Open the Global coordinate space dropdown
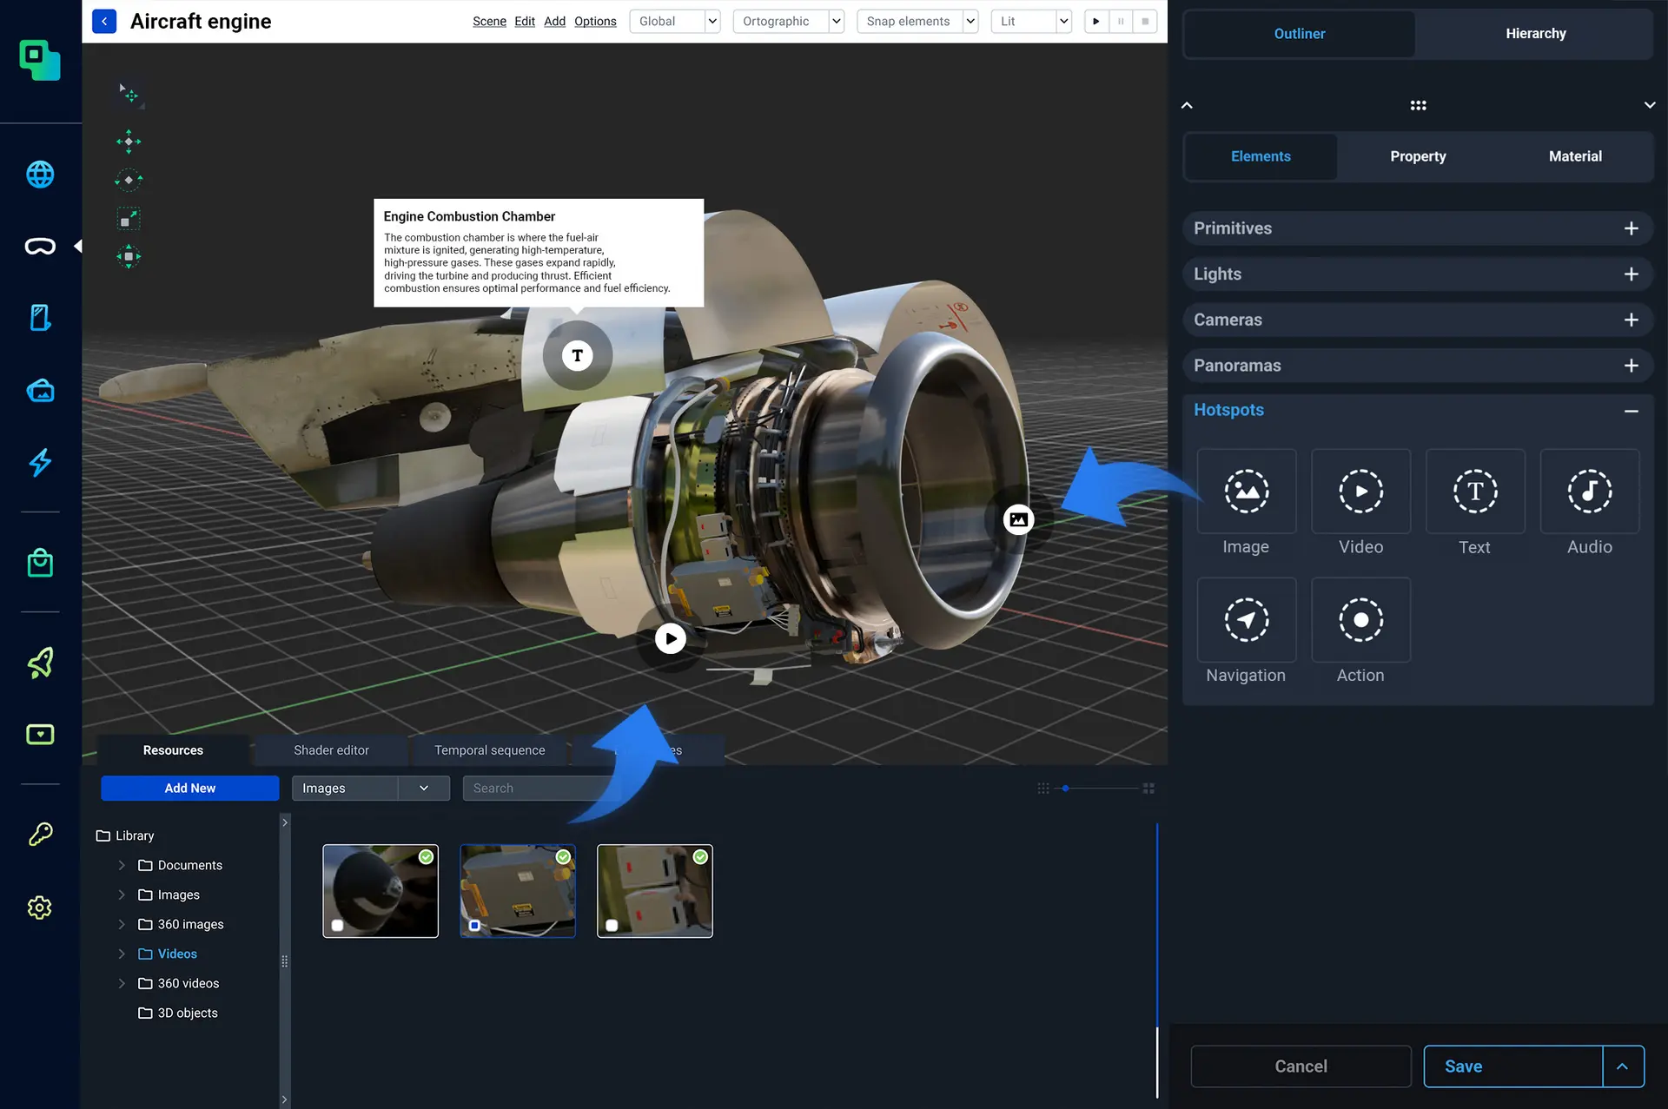 [712, 21]
